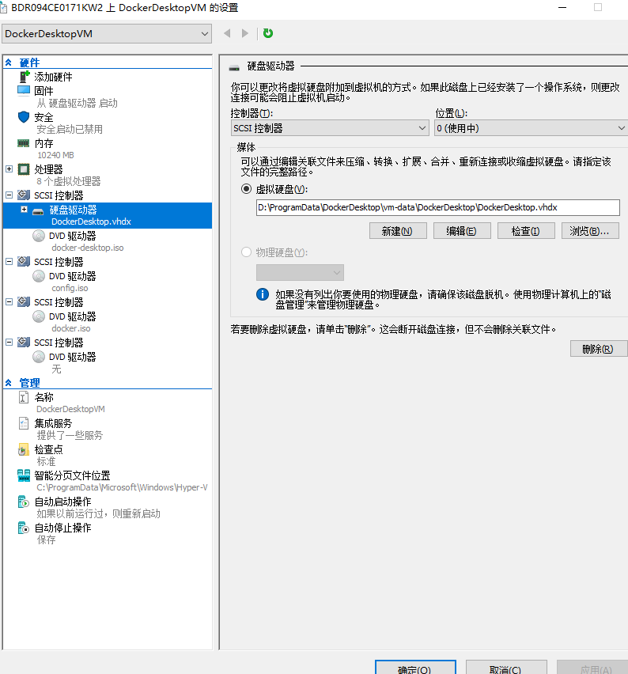The image size is (628, 674).
Task: Click the green refresh icon in the toolbar
Action: [268, 33]
